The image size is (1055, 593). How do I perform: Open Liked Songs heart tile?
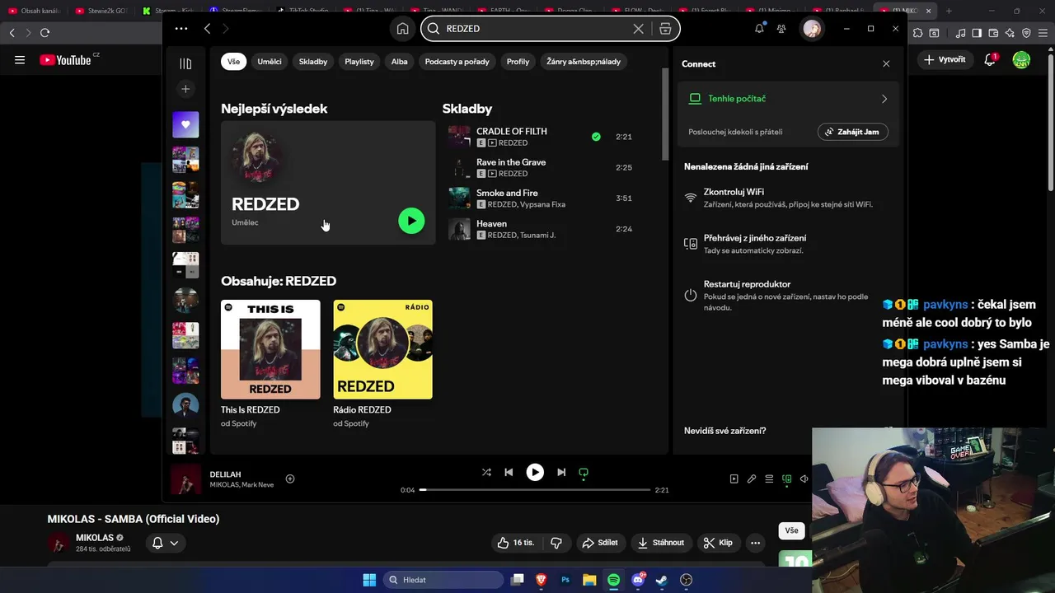[185, 124]
